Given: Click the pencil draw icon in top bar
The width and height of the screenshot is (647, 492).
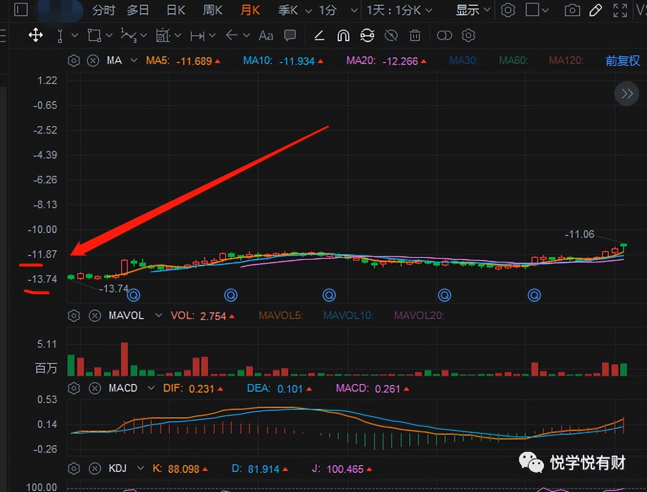Looking at the screenshot, I should (x=595, y=10).
